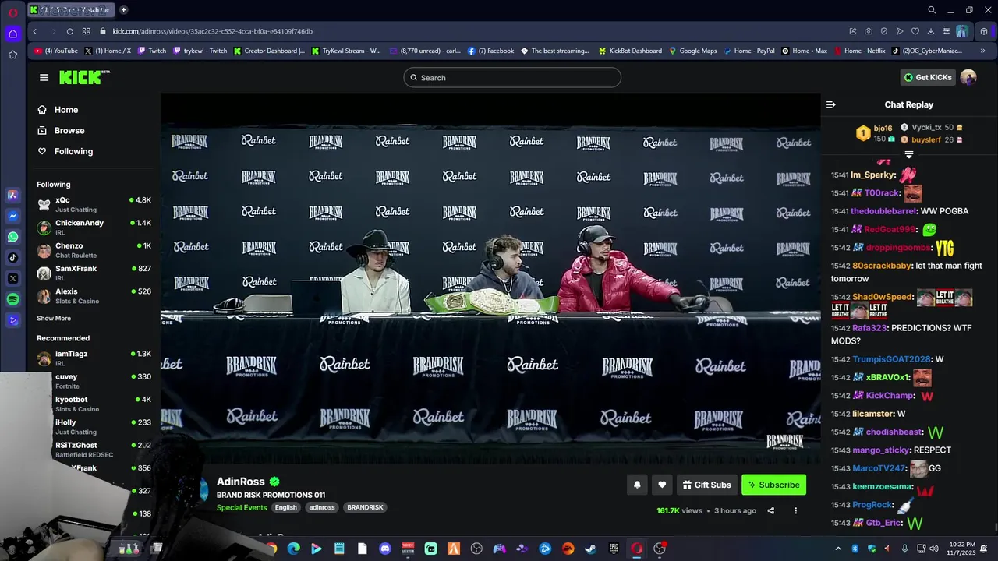
Task: Click the Kick search field
Action: (512, 78)
